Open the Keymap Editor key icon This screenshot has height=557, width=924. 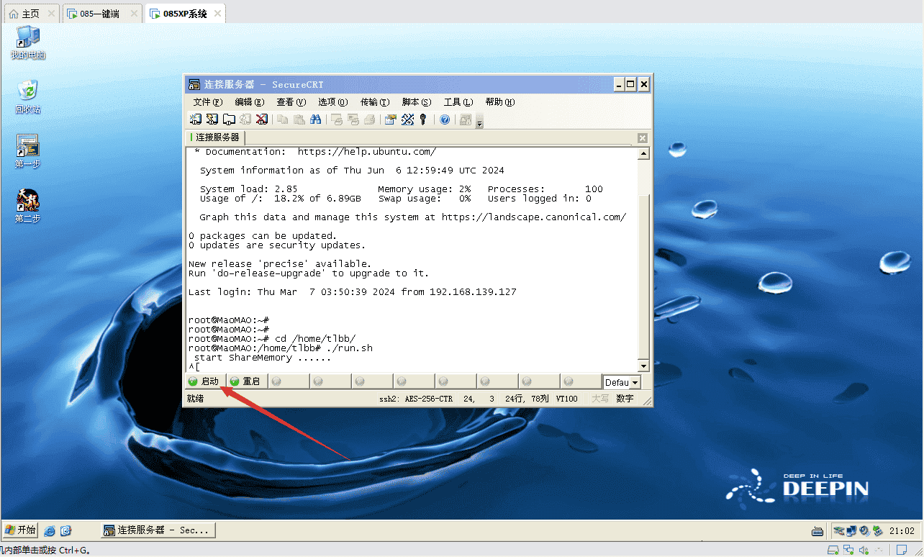[x=423, y=119]
